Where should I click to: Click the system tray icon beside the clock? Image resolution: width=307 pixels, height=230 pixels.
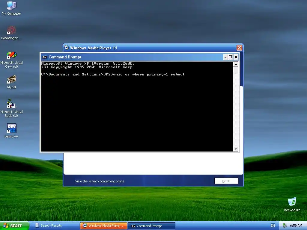point(285,226)
